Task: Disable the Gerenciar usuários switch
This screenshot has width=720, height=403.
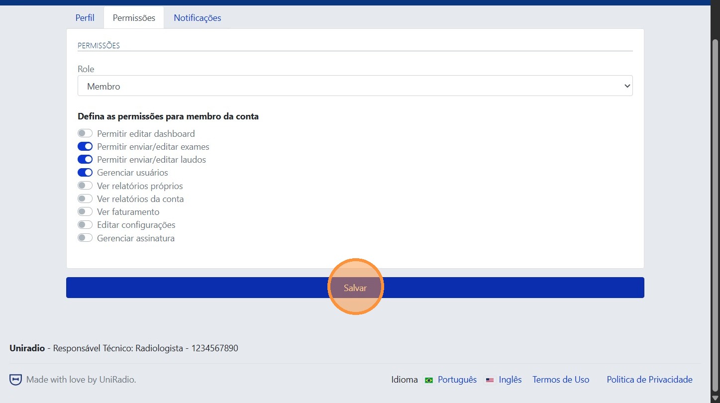Action: tap(85, 173)
